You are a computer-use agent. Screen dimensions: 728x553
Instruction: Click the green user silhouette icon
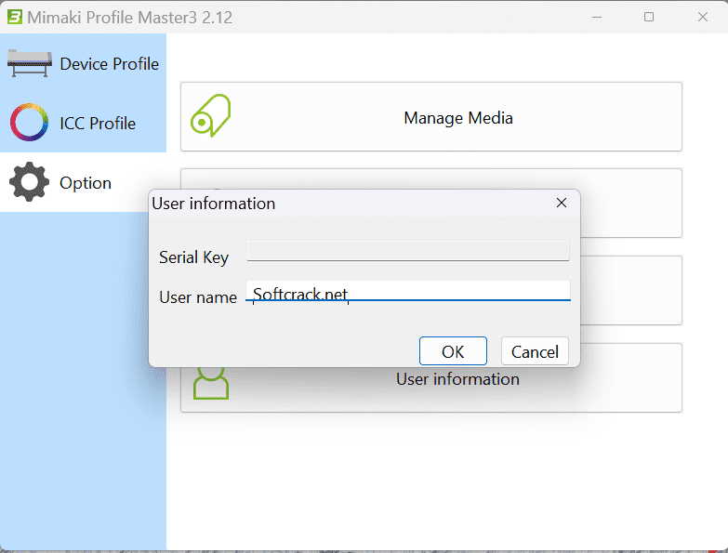[211, 381]
